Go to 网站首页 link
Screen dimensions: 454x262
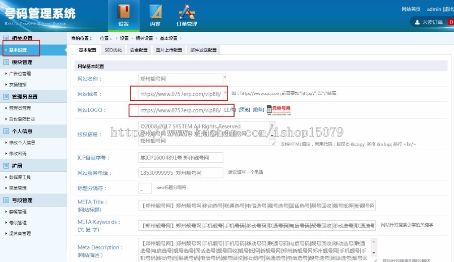(411, 9)
